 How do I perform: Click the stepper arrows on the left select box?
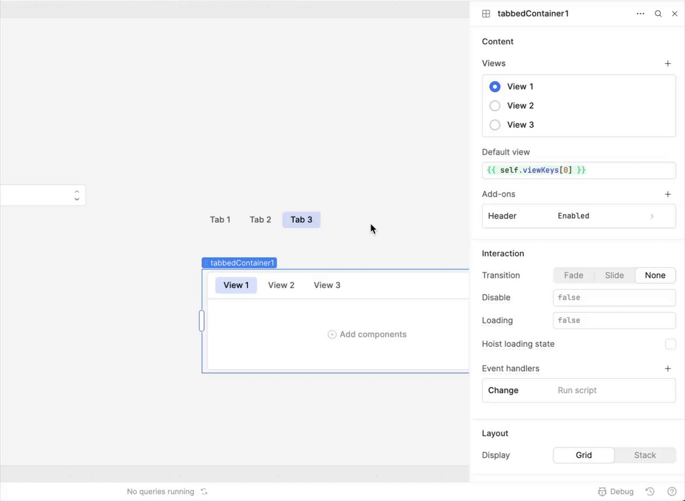(77, 195)
